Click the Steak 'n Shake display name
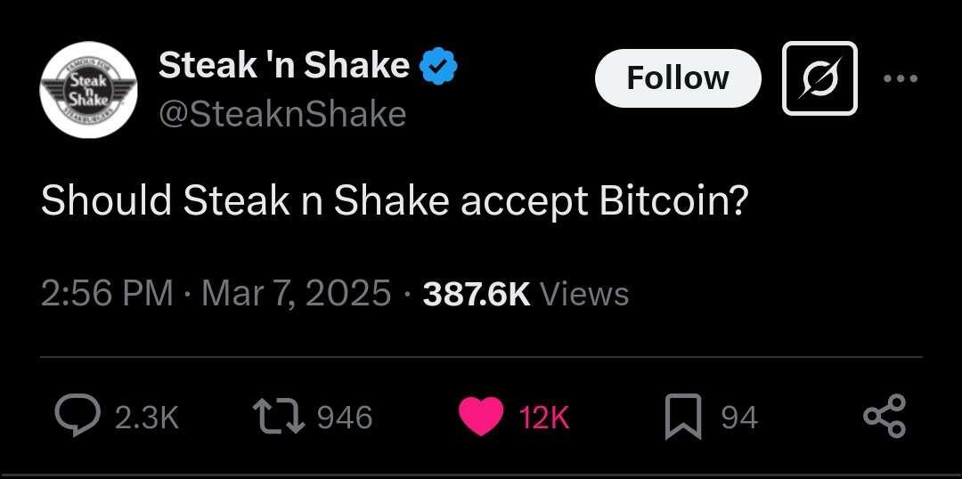Screen dimensions: 962x479 (283, 65)
